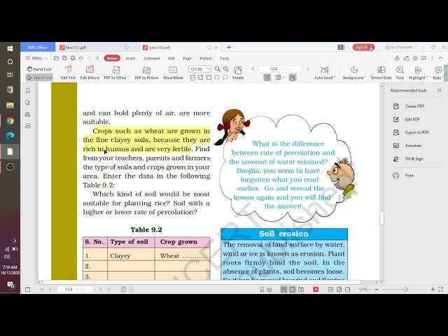Adjust the zoom slider handle in status bar
This screenshot has height=336, width=448.
[405, 289]
